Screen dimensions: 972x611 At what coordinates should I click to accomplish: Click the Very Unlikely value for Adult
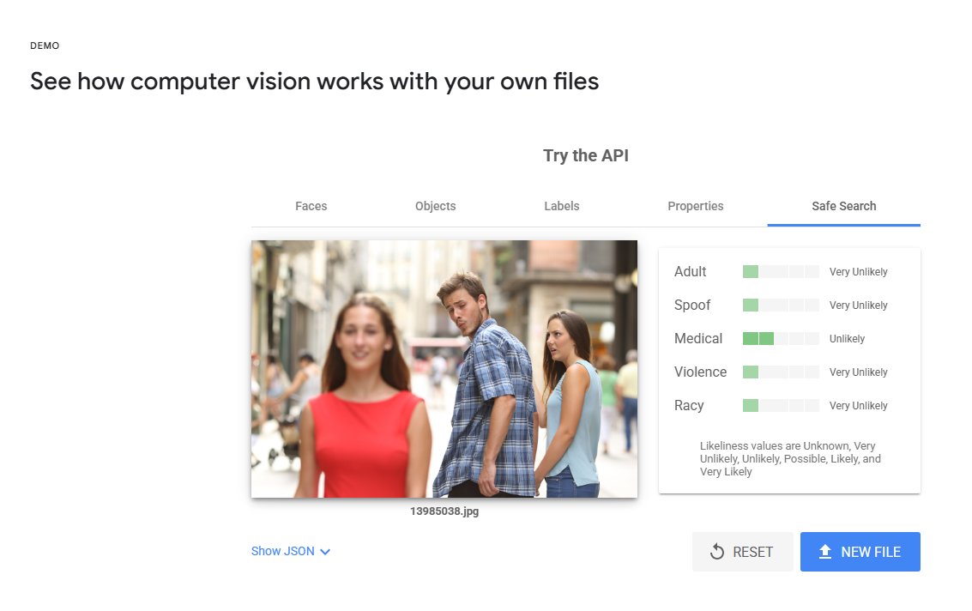[x=859, y=272]
